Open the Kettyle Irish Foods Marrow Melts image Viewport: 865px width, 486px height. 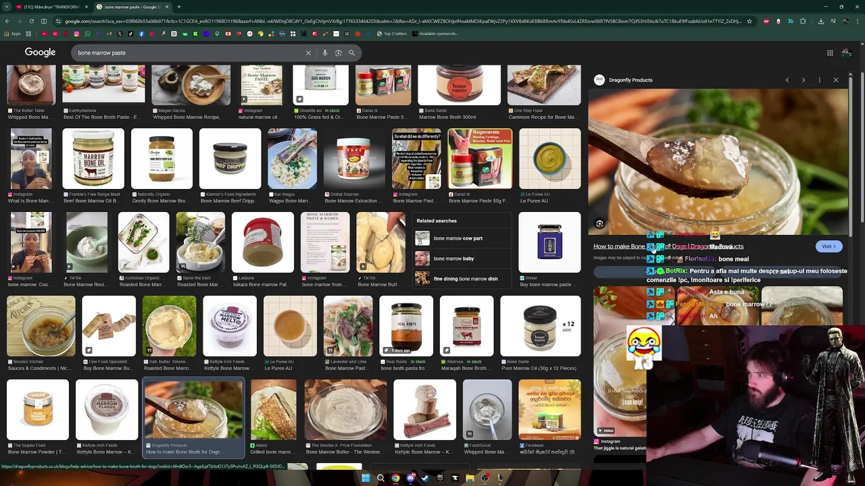pos(230,326)
